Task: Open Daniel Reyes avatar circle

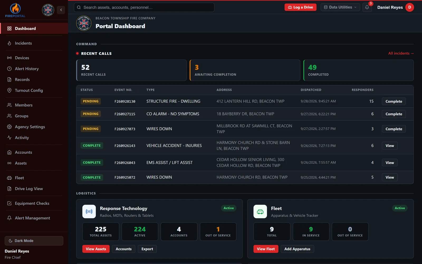Action: point(410,7)
